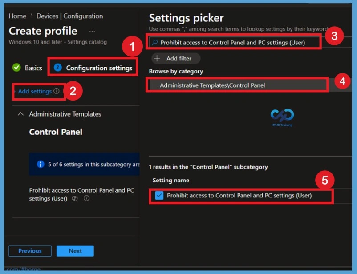The image size is (357, 274).
Task: Click the Control Panel heading in profile
Action: [56, 132]
